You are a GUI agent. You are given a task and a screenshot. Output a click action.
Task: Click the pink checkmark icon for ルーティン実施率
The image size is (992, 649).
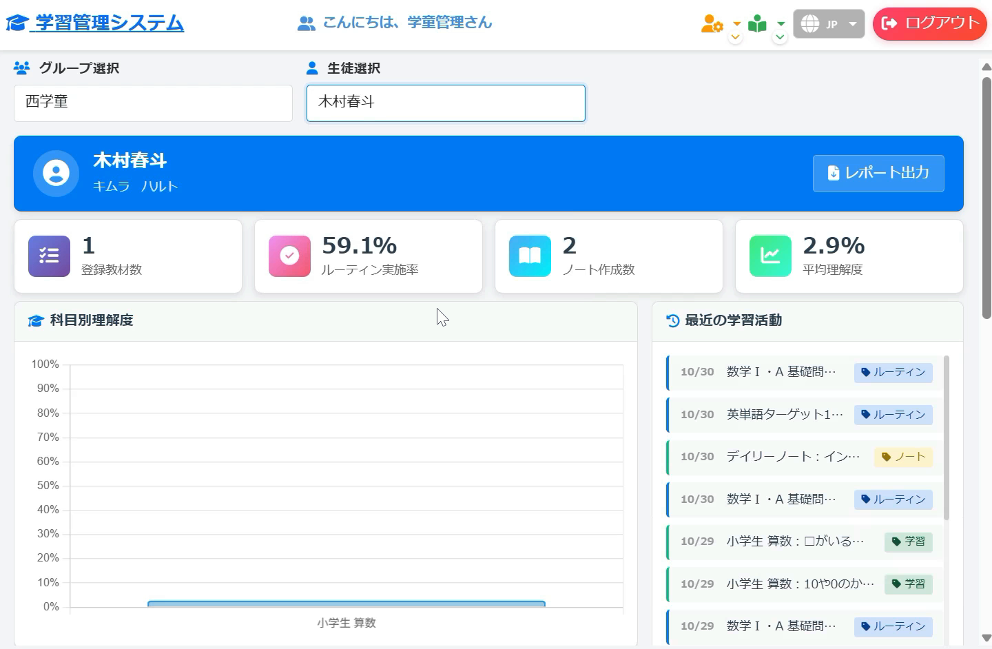289,256
